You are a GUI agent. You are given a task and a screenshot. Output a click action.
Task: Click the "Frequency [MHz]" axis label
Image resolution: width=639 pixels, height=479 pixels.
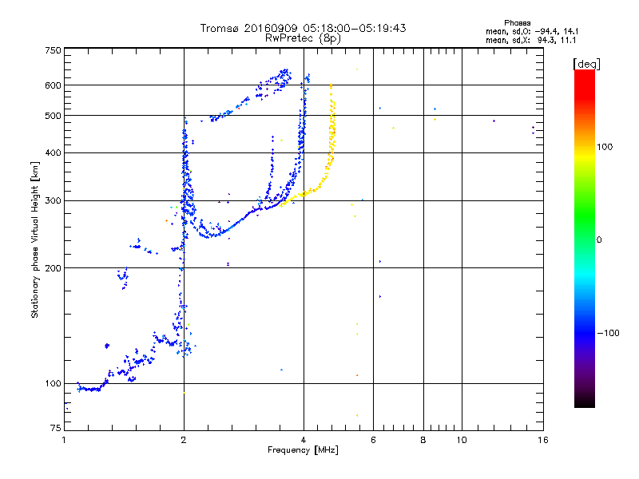(x=303, y=450)
